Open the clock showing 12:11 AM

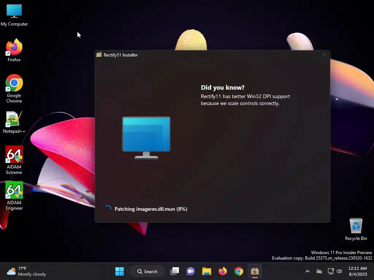358,271
